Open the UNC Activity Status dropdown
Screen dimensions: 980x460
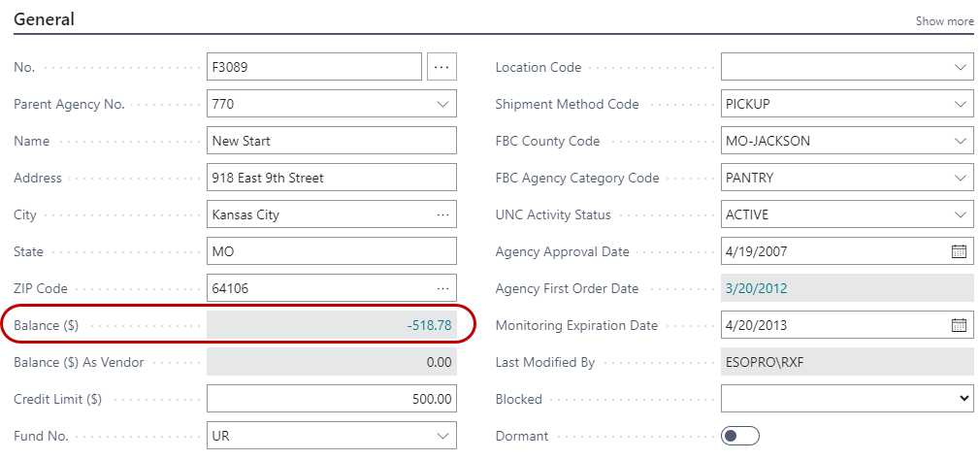point(960,214)
